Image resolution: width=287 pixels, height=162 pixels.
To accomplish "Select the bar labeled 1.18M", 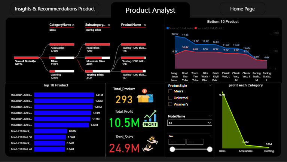I will [x=62, y=113].
